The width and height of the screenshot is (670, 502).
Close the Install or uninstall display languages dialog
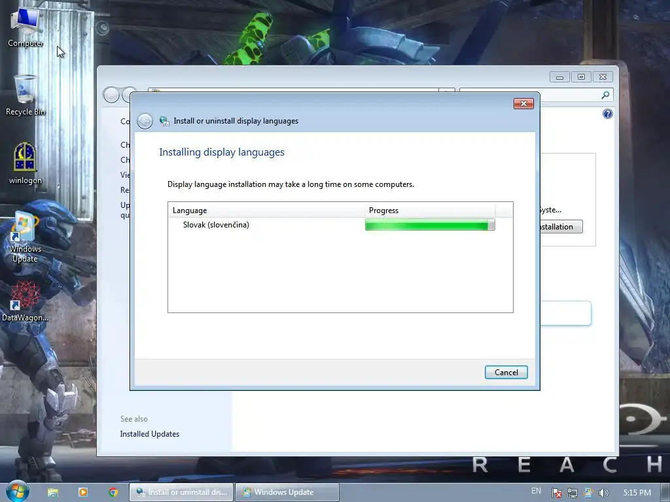click(523, 103)
